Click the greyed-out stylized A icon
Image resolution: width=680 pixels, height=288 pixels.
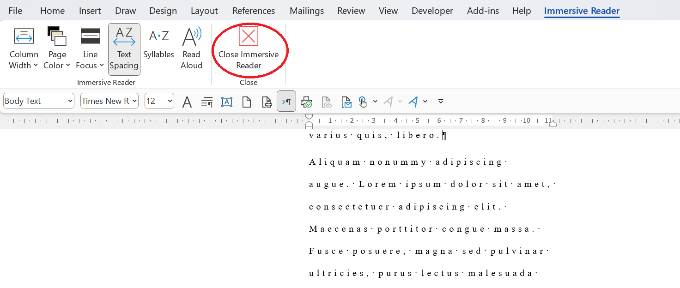coord(389,102)
